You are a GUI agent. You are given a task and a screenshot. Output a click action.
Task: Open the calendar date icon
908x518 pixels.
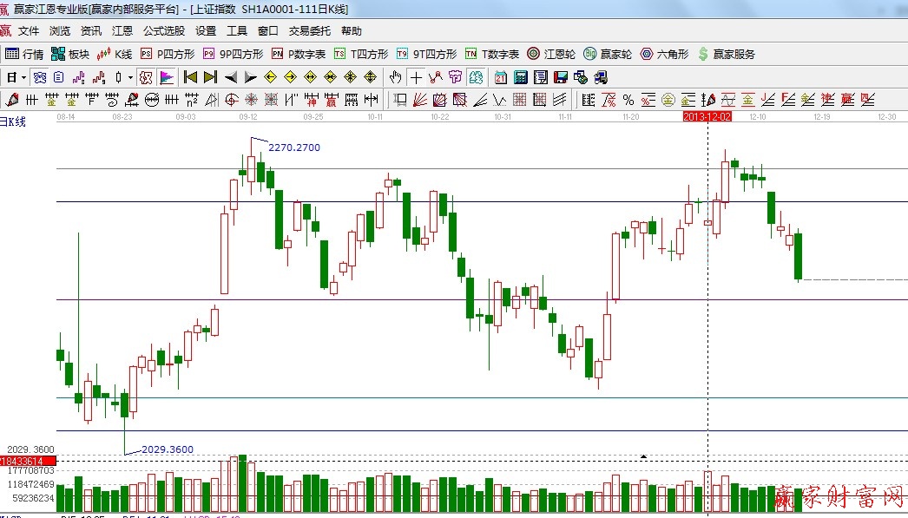point(501,77)
